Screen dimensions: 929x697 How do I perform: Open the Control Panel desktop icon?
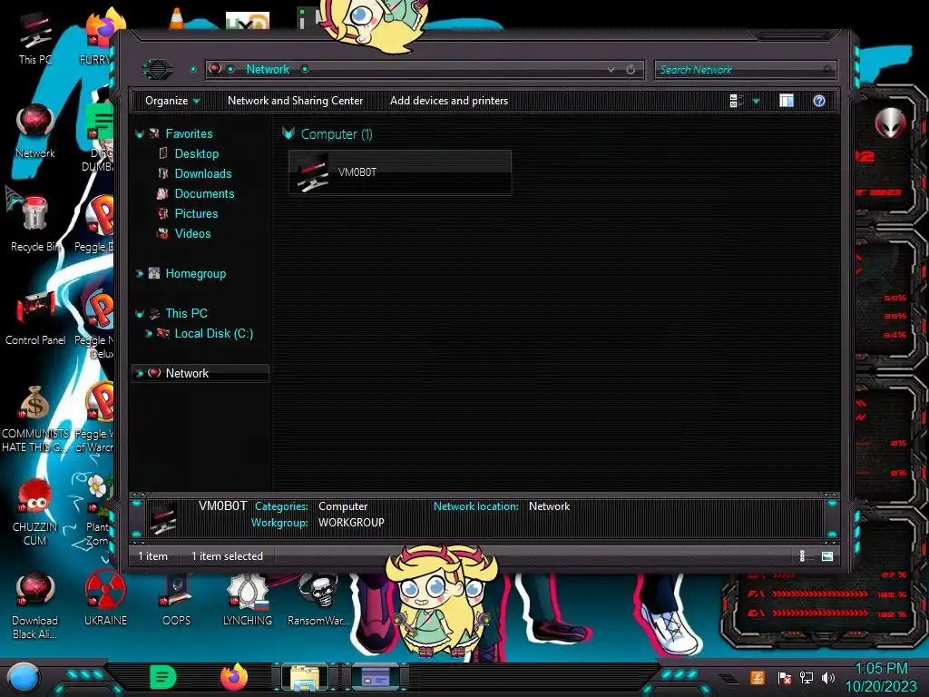click(35, 319)
